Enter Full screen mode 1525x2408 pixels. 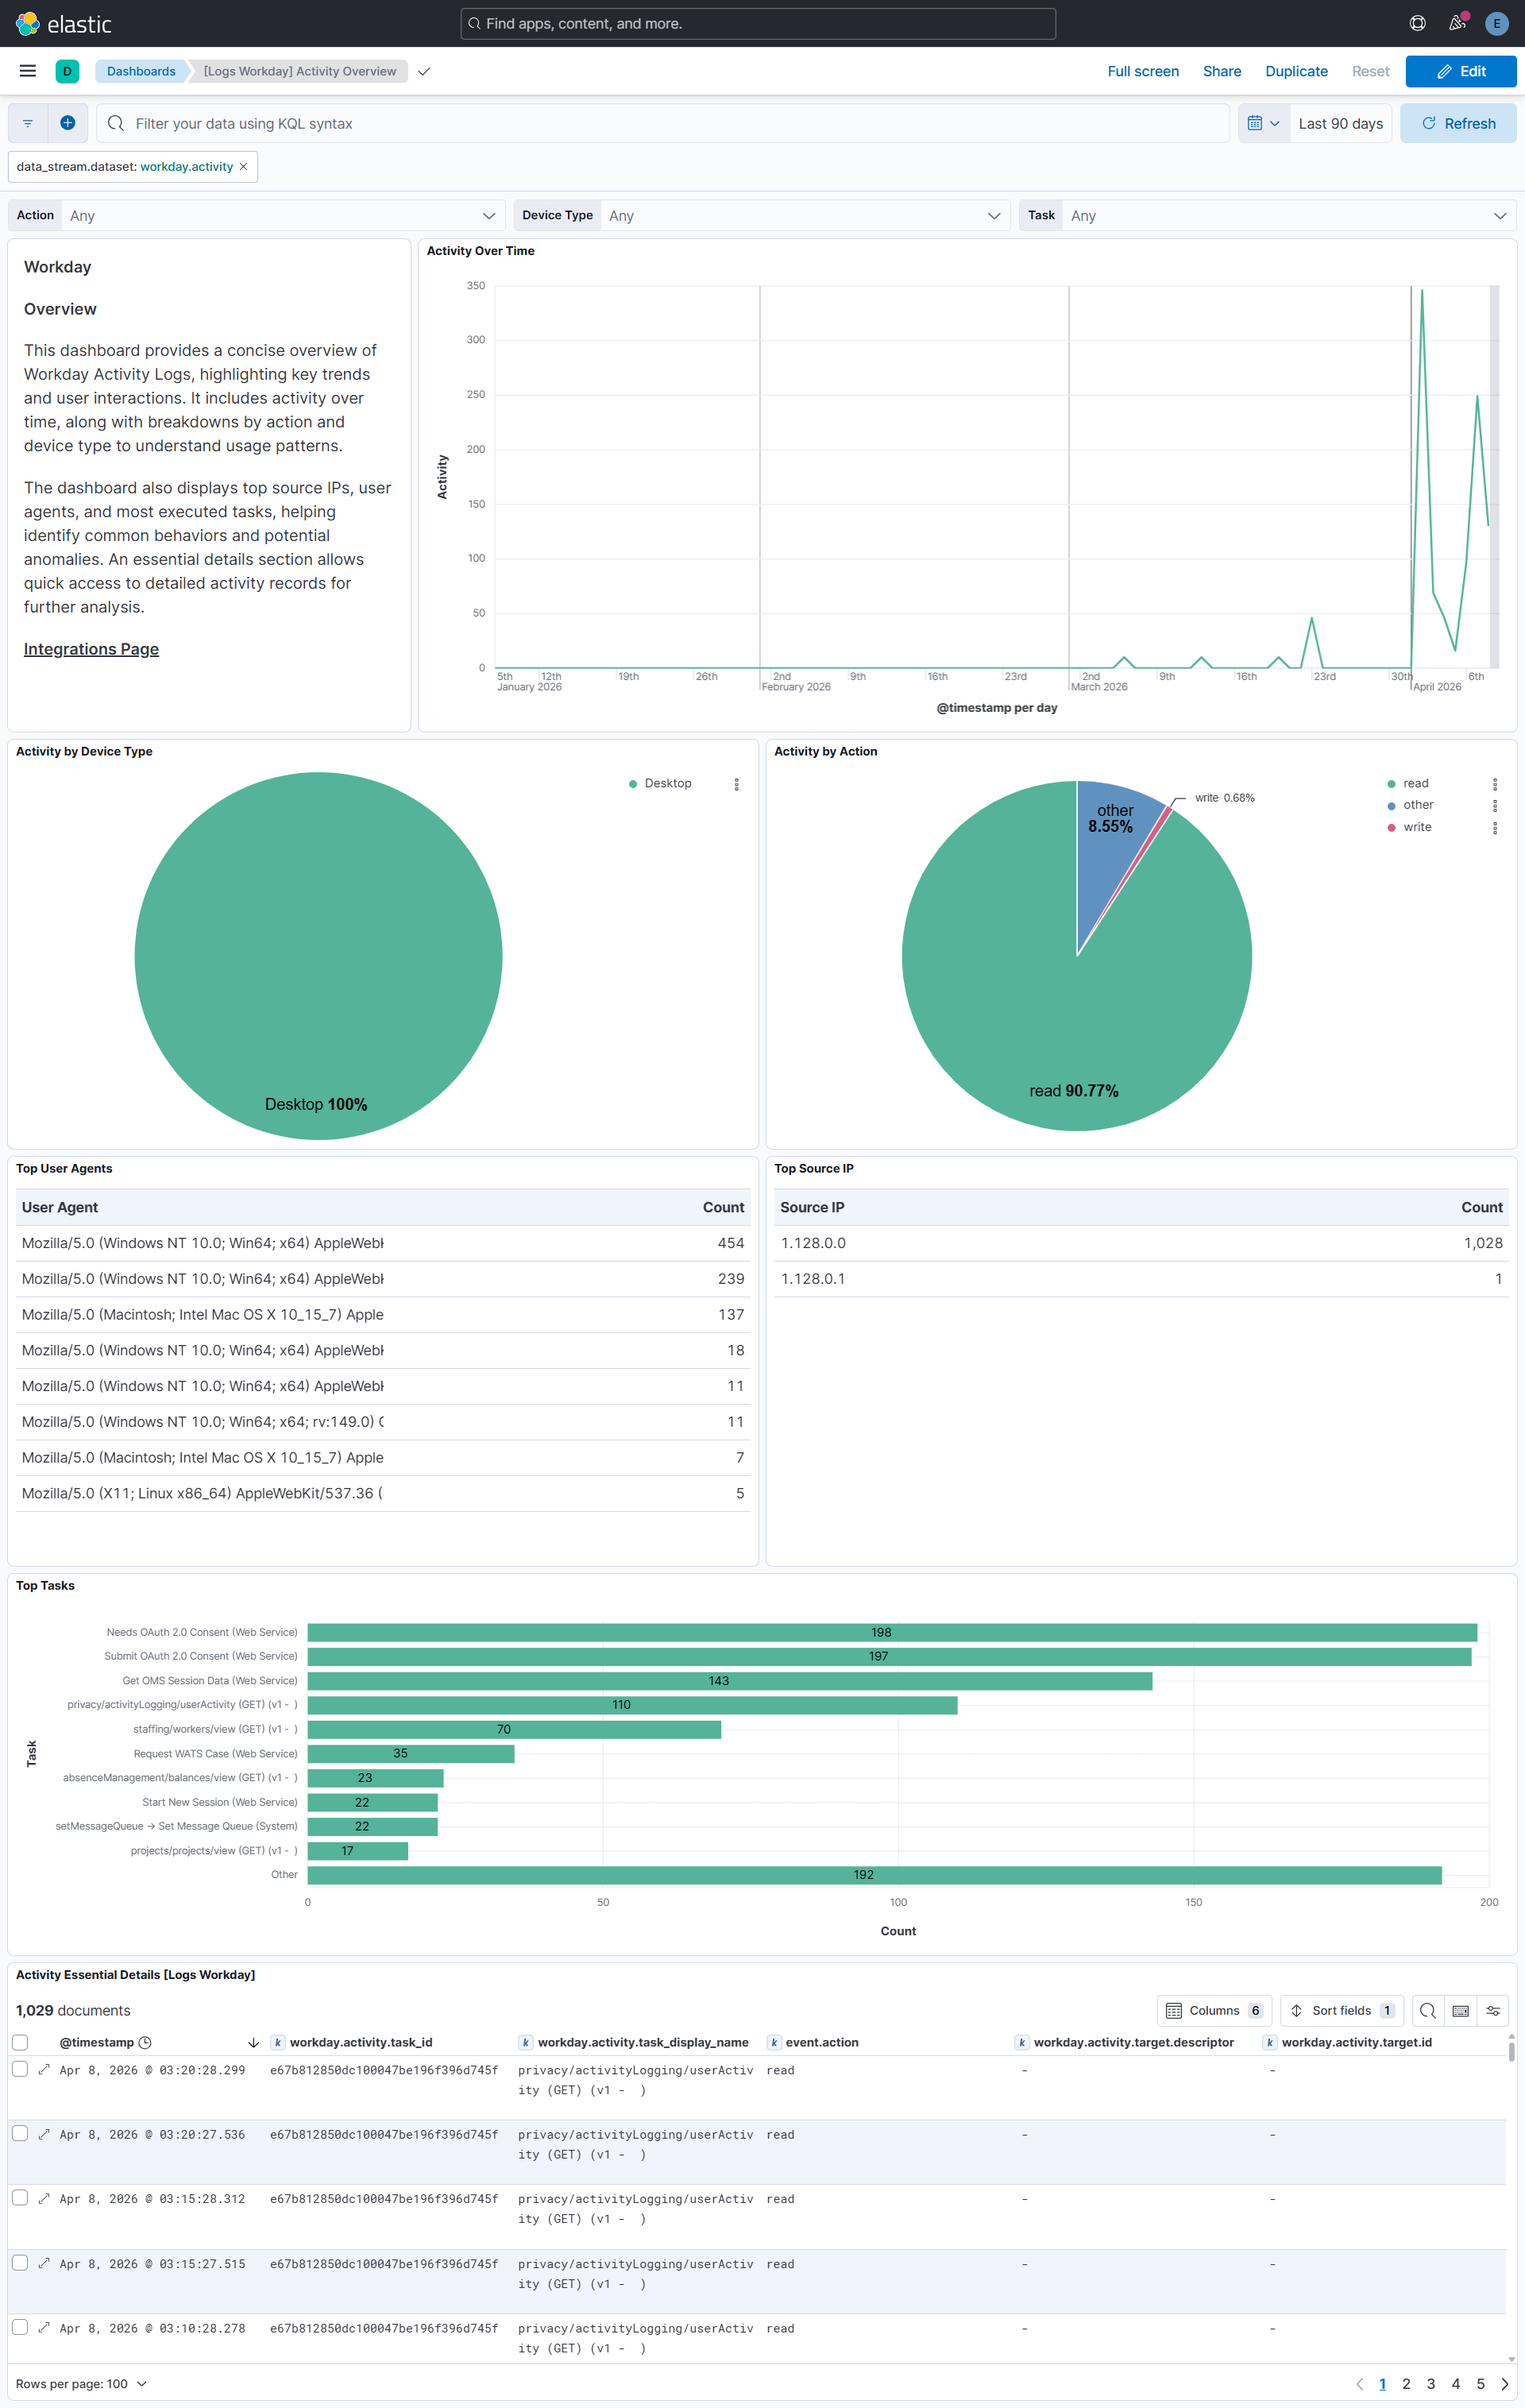[1143, 71]
